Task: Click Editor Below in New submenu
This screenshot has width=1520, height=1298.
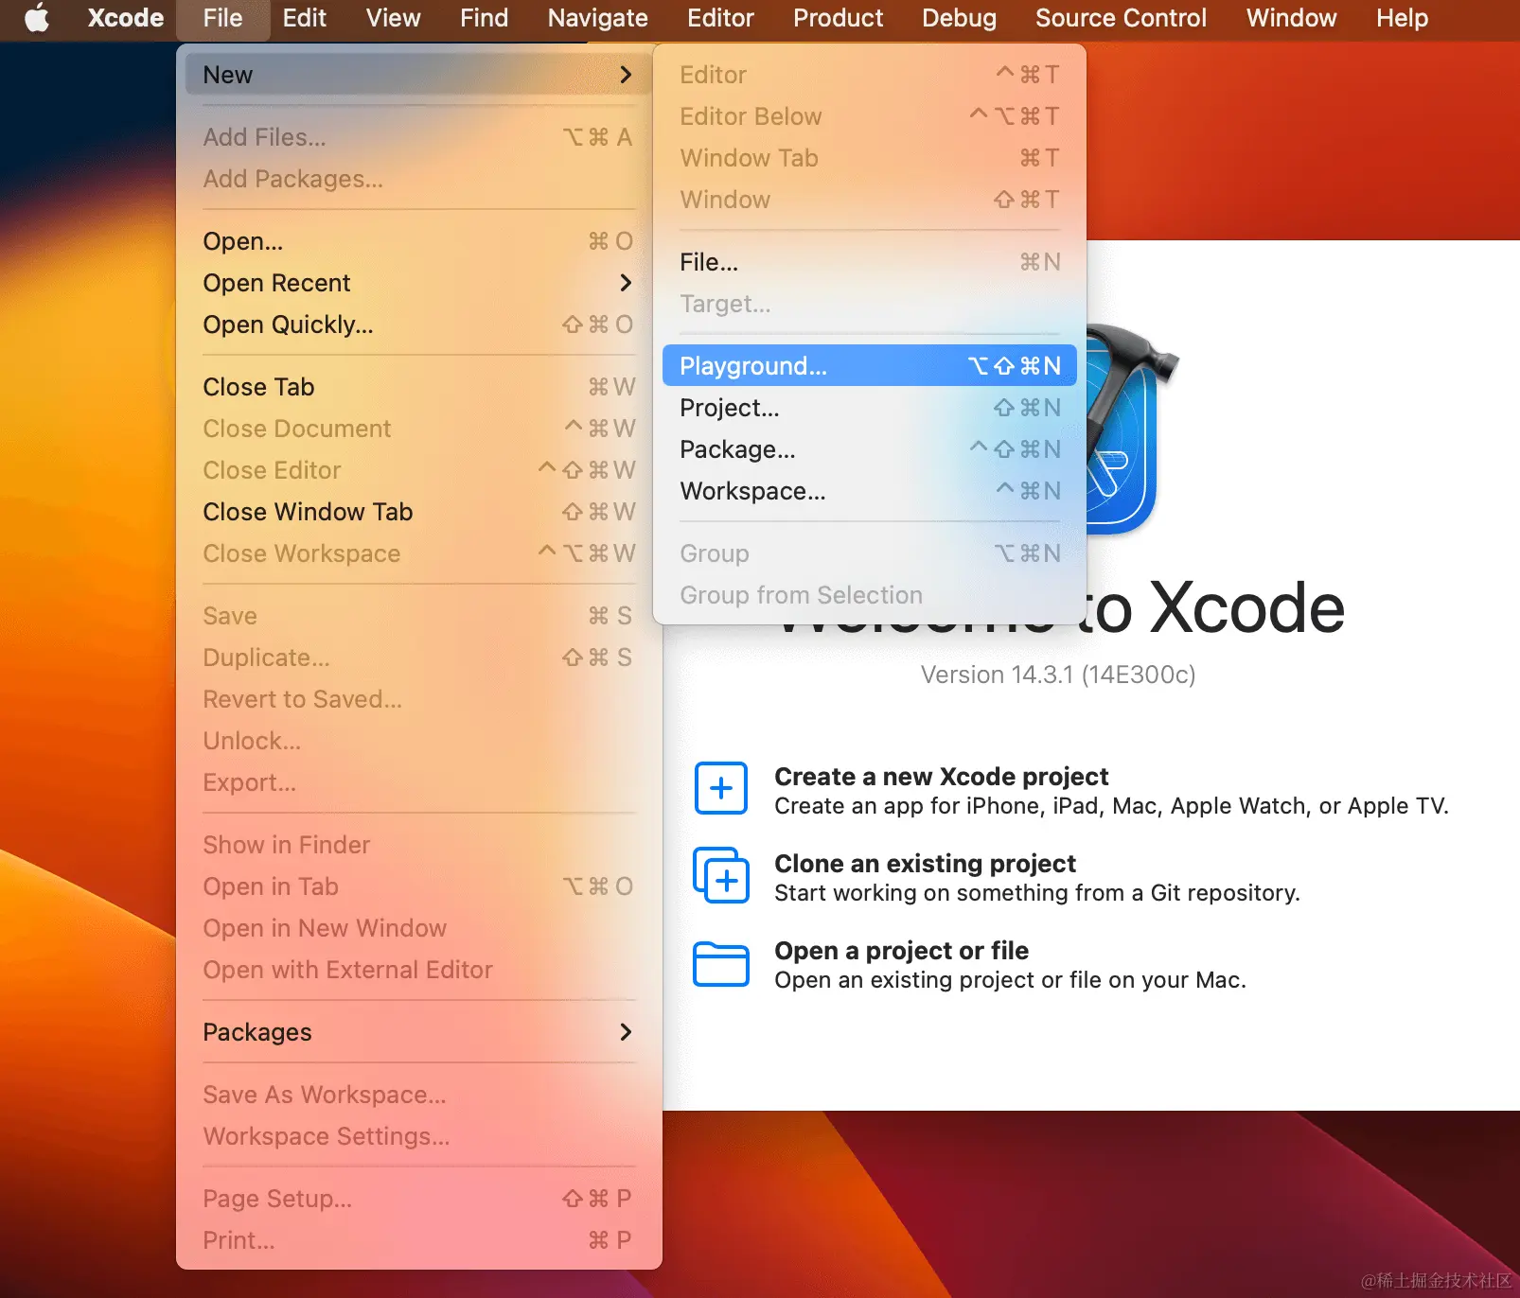Action: point(870,116)
